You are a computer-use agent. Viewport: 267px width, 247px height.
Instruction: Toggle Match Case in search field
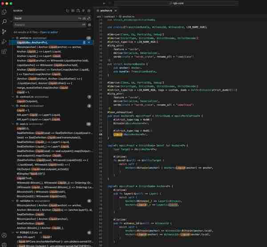(x=80, y=18)
